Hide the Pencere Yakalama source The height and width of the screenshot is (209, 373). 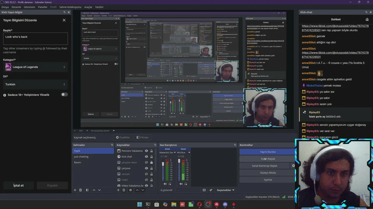(x=147, y=151)
